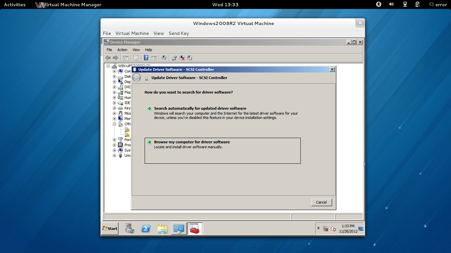Open the GNOME volume icon in top bar
Viewport: 451px width, 253px height.
392,4
